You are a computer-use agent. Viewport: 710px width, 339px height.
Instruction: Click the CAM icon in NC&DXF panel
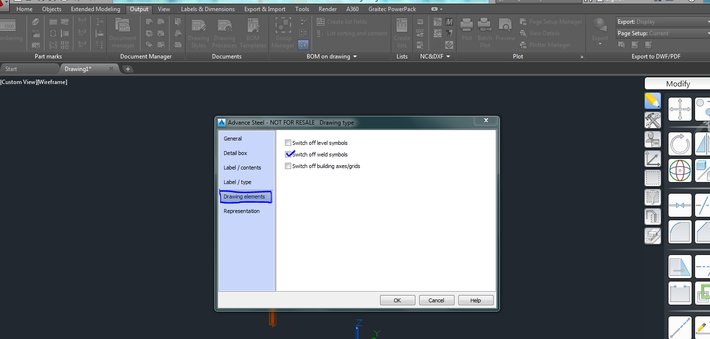[x=438, y=33]
